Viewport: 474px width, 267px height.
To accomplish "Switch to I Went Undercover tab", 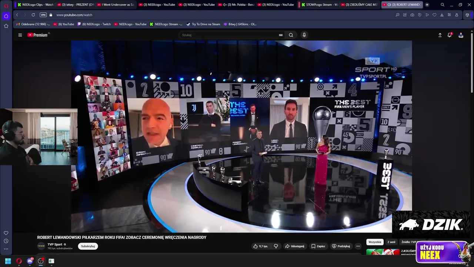I will (116, 5).
